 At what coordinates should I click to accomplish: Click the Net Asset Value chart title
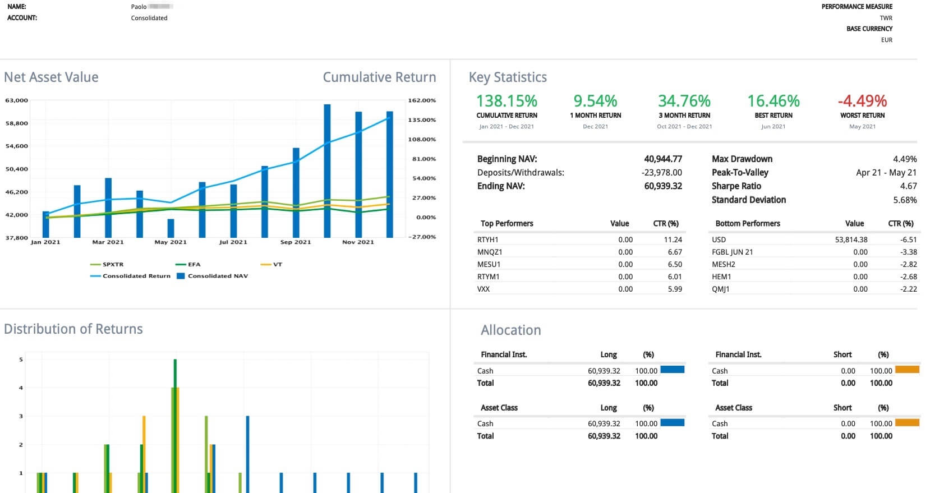[51, 77]
